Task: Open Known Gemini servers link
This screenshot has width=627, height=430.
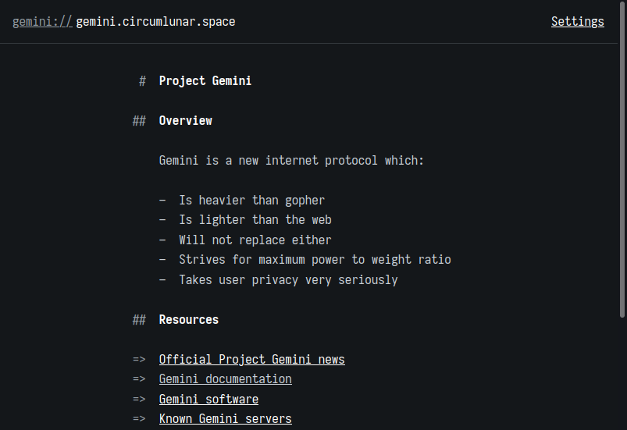Action: coord(226,418)
